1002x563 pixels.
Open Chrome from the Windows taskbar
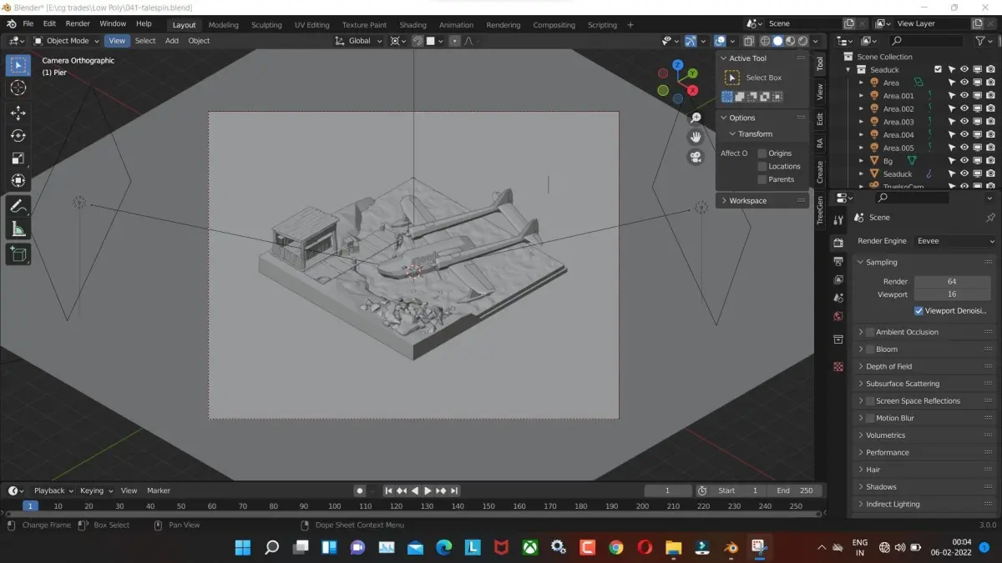[616, 547]
